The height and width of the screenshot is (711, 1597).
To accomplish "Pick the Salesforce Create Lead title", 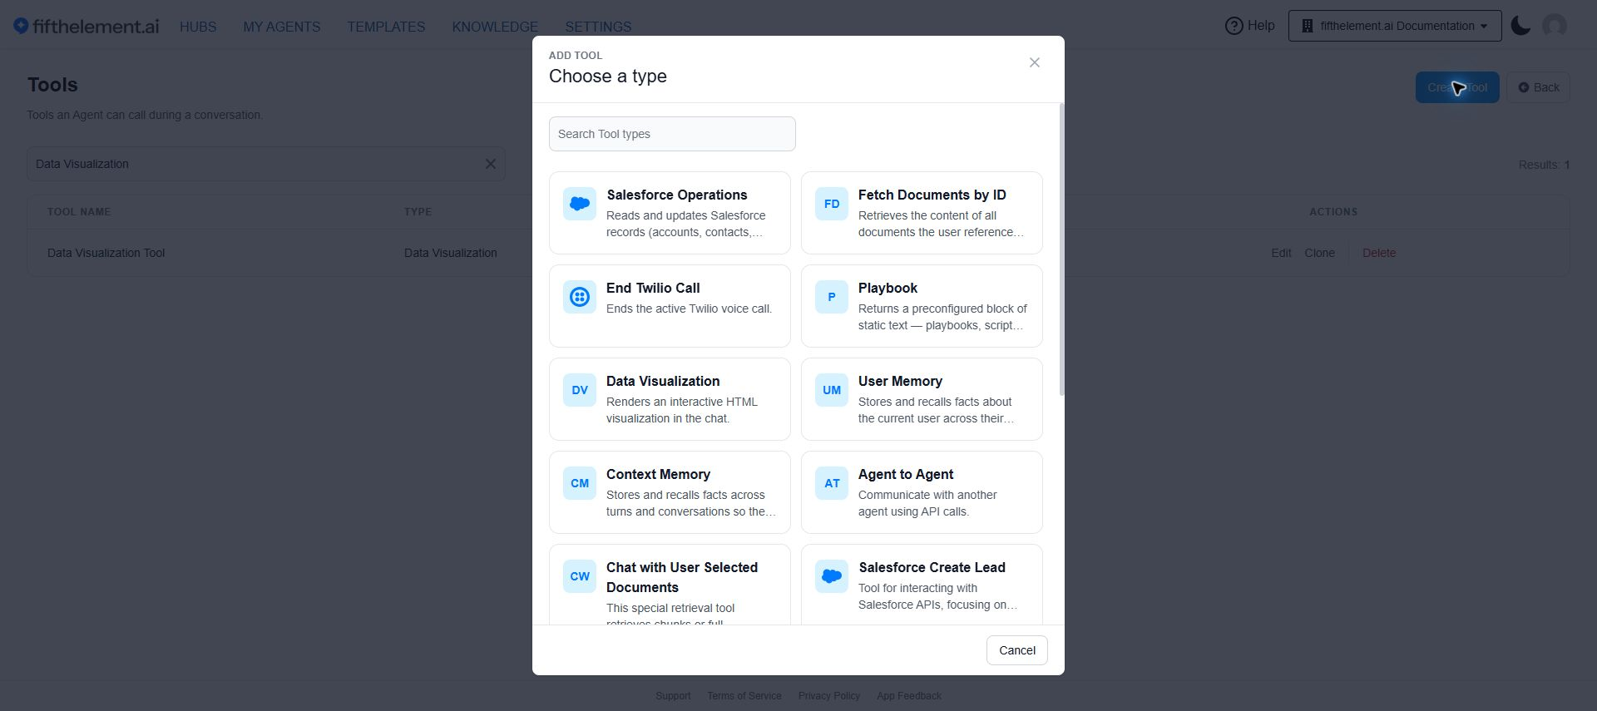I will point(932,567).
